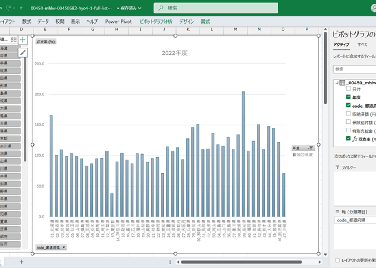Click the code_都道府県 entry in the axis area
This screenshot has height=268, width=376.
(x=355, y=220)
